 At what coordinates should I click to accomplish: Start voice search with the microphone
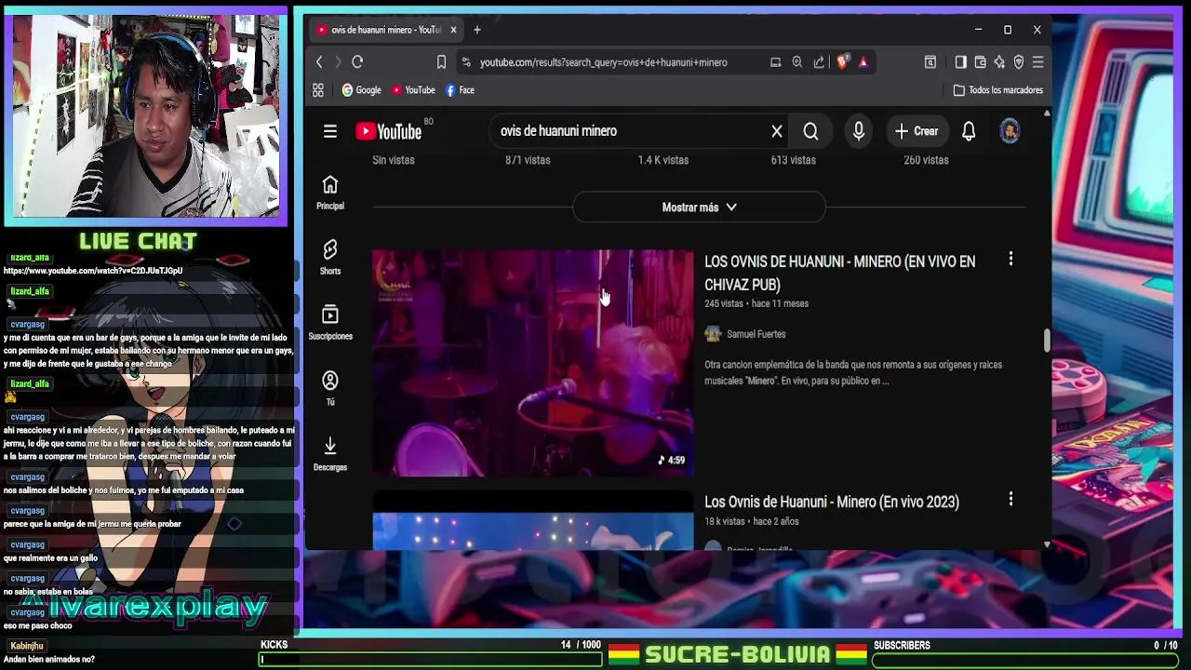[859, 131]
